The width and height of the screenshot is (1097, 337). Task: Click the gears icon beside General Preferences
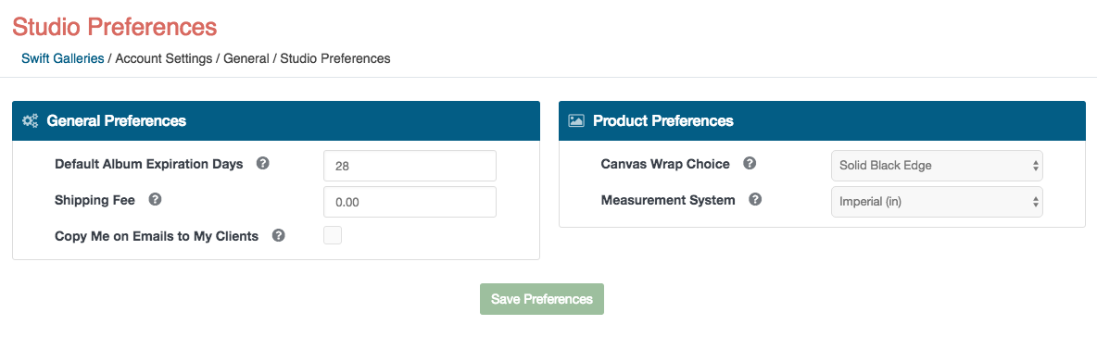[x=30, y=121]
